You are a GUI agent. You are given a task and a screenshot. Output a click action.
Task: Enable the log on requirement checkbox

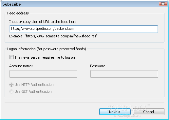[x=11, y=57]
